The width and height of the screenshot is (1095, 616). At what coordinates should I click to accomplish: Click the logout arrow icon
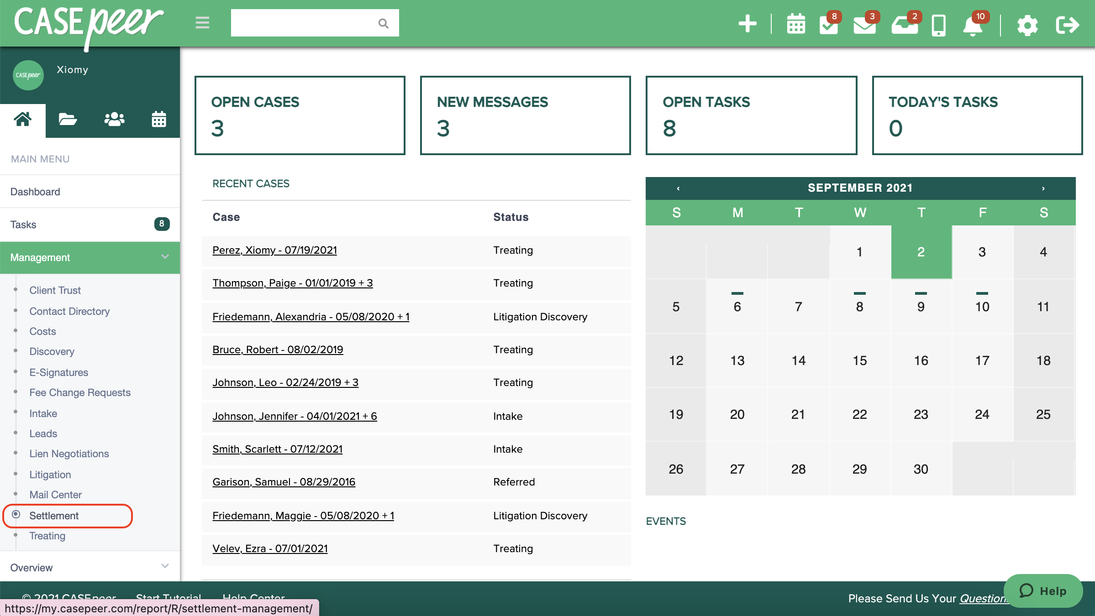click(1067, 25)
